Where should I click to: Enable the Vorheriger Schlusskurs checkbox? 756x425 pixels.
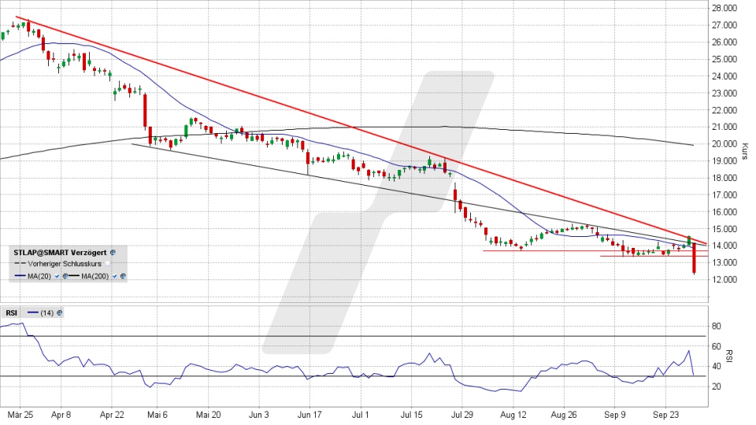107,264
